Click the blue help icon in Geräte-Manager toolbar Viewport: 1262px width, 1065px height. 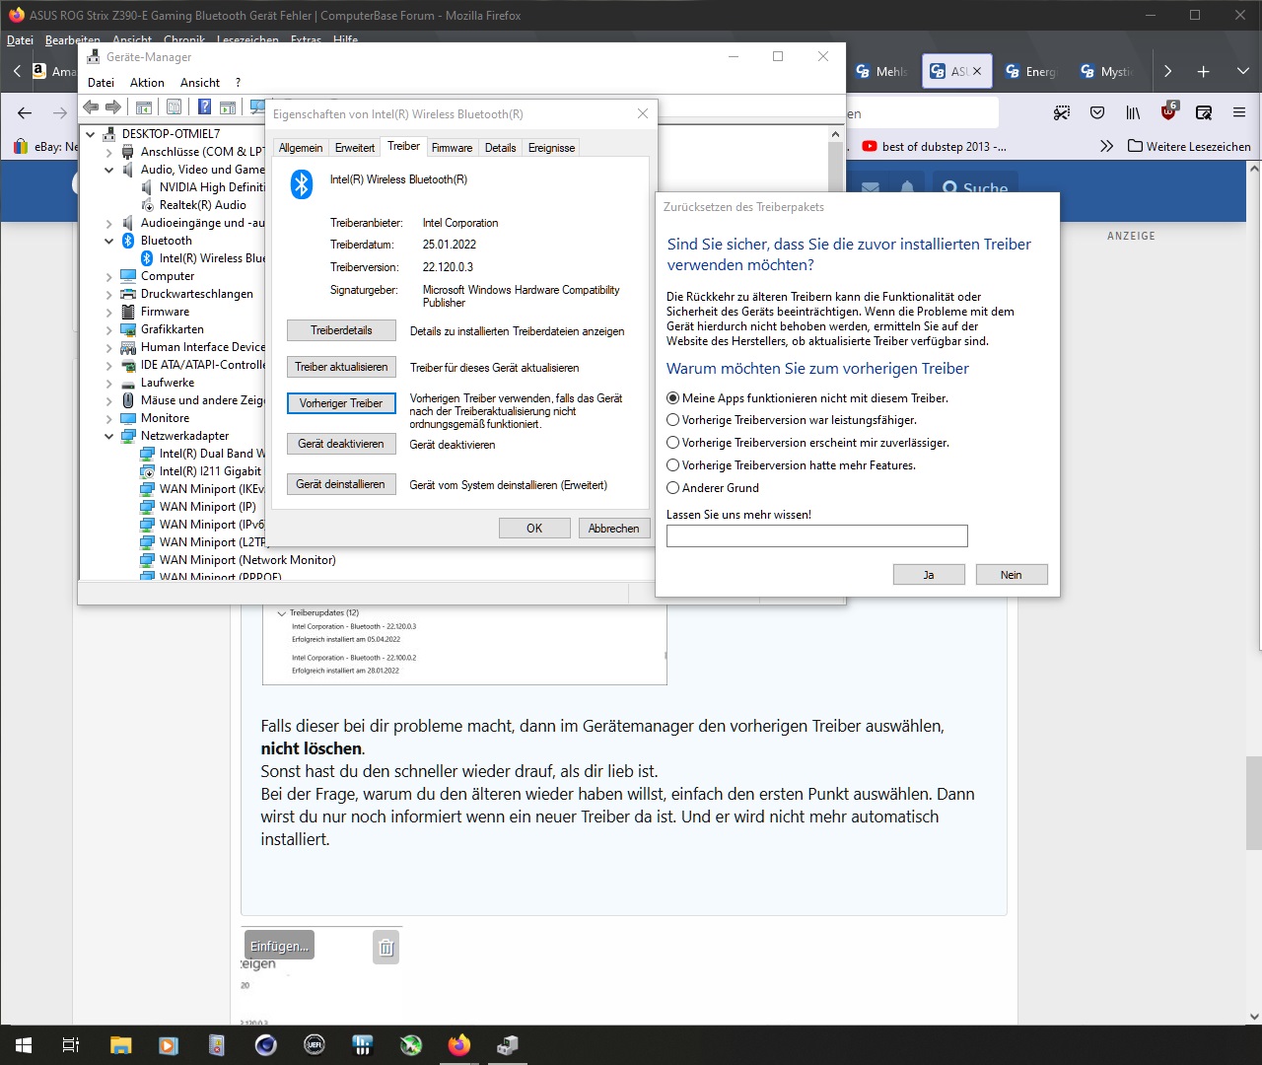(x=204, y=107)
